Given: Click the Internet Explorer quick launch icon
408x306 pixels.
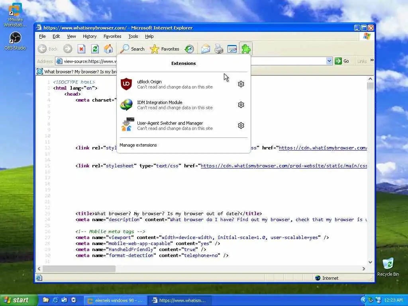Looking at the screenshot, I should pyautogui.click(x=55, y=300).
